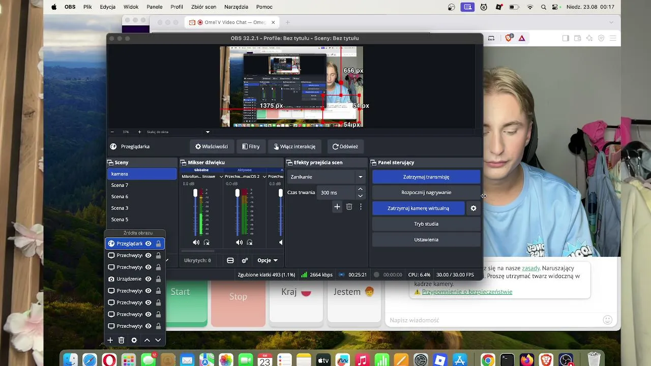Viewport: 651px width, 366px height.
Task: Adjust the Przechw...macOS 2 volume fader
Action: click(238, 193)
